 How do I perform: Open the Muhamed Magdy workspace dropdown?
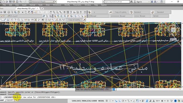(x=42, y=2)
